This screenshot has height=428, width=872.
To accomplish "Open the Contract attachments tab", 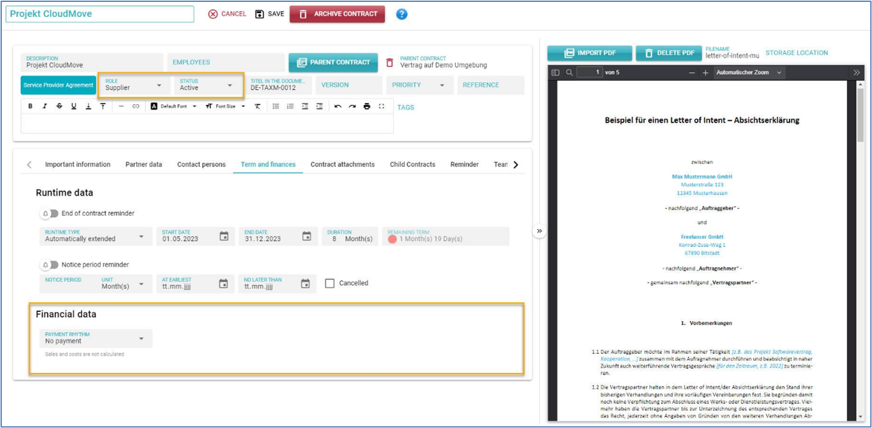I will coord(342,164).
